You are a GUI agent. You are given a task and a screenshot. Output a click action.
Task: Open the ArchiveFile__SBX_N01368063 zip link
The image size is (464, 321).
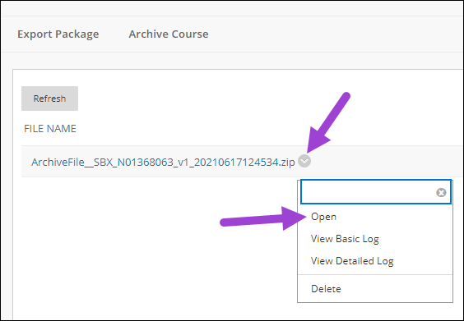[x=163, y=162]
